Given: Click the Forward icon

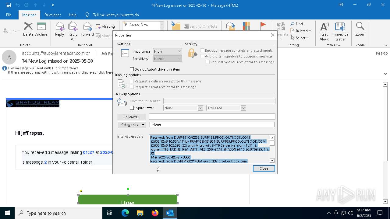Looking at the screenshot, I should pyautogui.click(x=87, y=29).
